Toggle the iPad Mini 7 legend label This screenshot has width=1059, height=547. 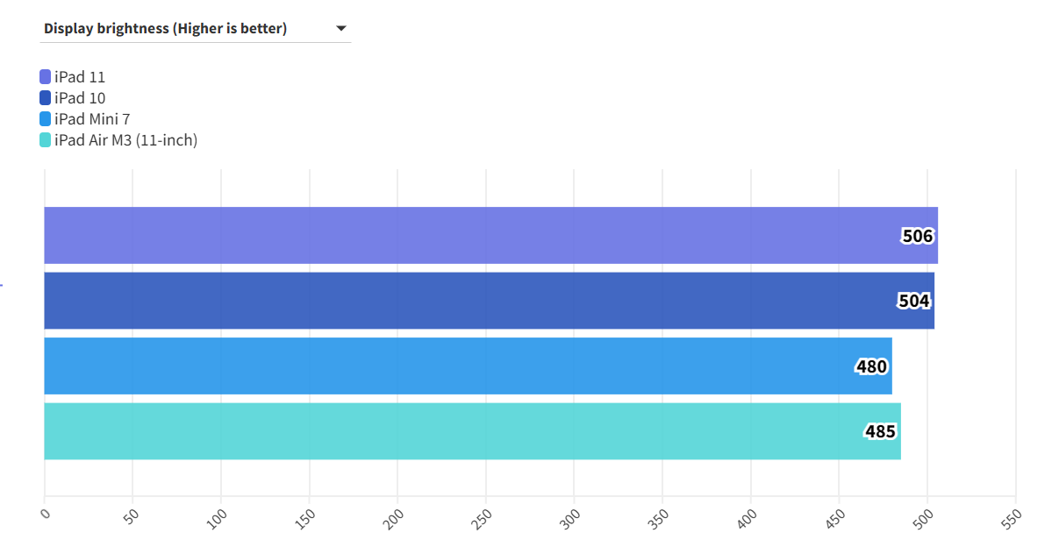tap(92, 119)
